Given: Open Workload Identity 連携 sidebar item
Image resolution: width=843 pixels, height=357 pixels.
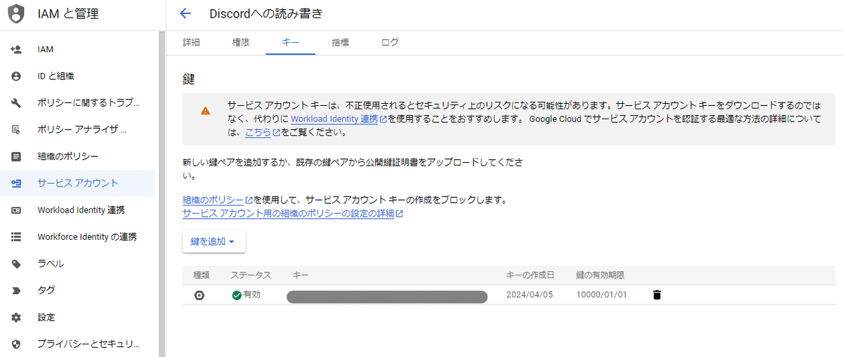Looking at the screenshot, I should [x=77, y=210].
